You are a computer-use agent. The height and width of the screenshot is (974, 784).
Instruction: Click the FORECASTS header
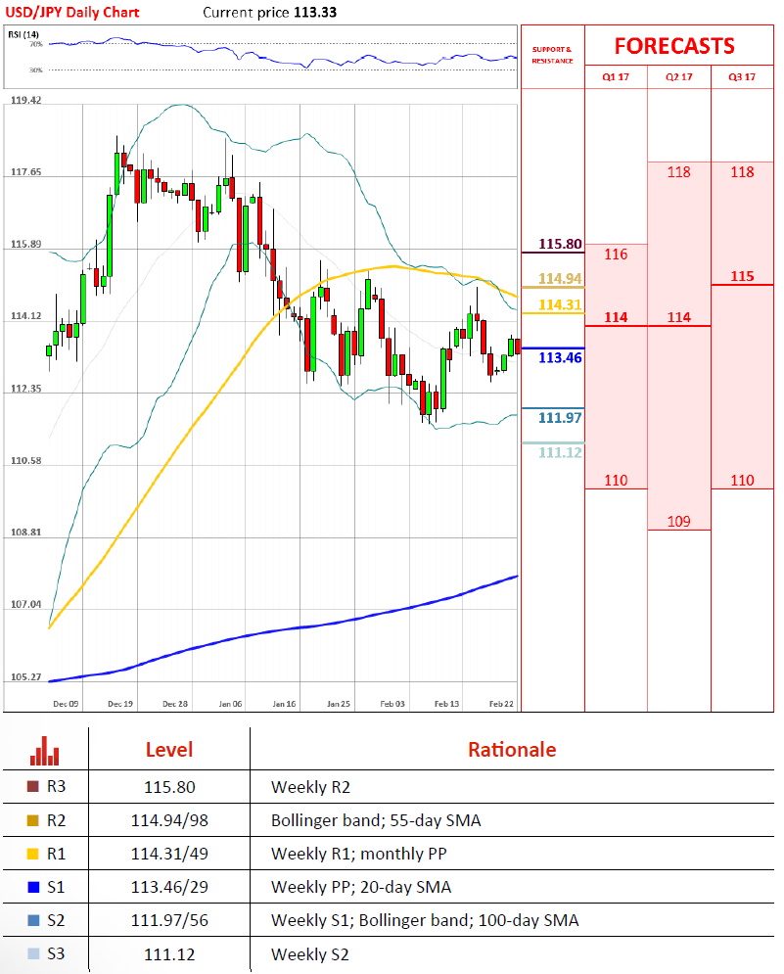(x=674, y=46)
